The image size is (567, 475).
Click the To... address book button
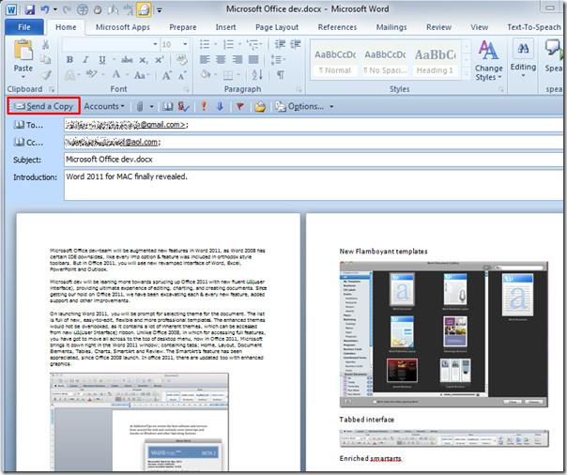click(x=29, y=125)
